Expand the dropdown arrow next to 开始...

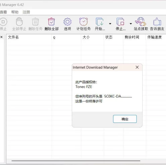110,24
